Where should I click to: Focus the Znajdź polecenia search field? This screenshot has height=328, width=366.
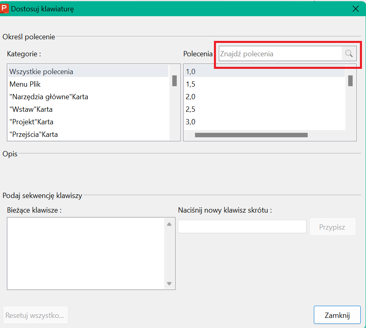280,54
